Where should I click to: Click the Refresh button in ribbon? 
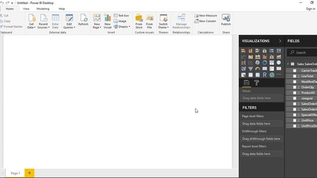pos(83,20)
